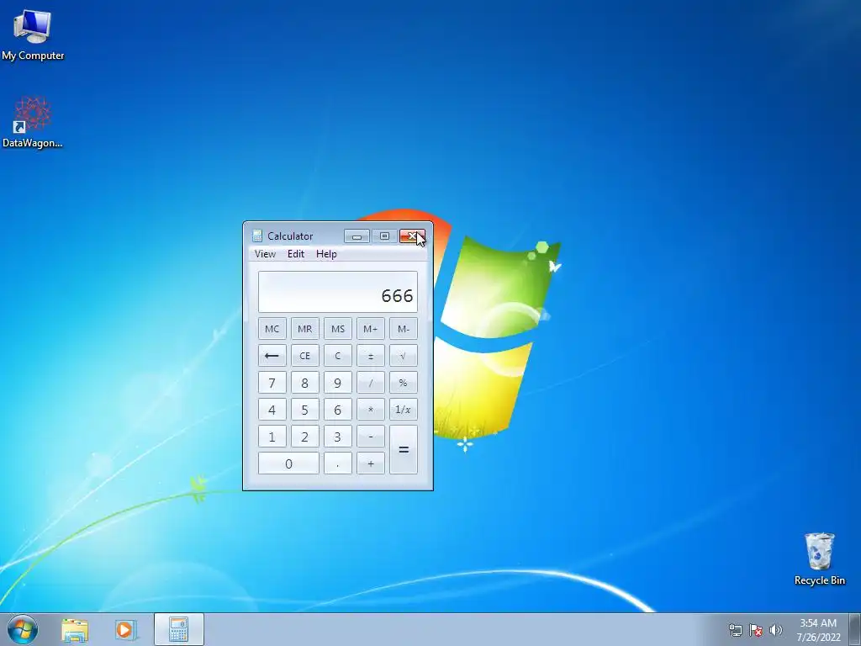Click the Calculator title bar icon

pyautogui.click(x=257, y=236)
